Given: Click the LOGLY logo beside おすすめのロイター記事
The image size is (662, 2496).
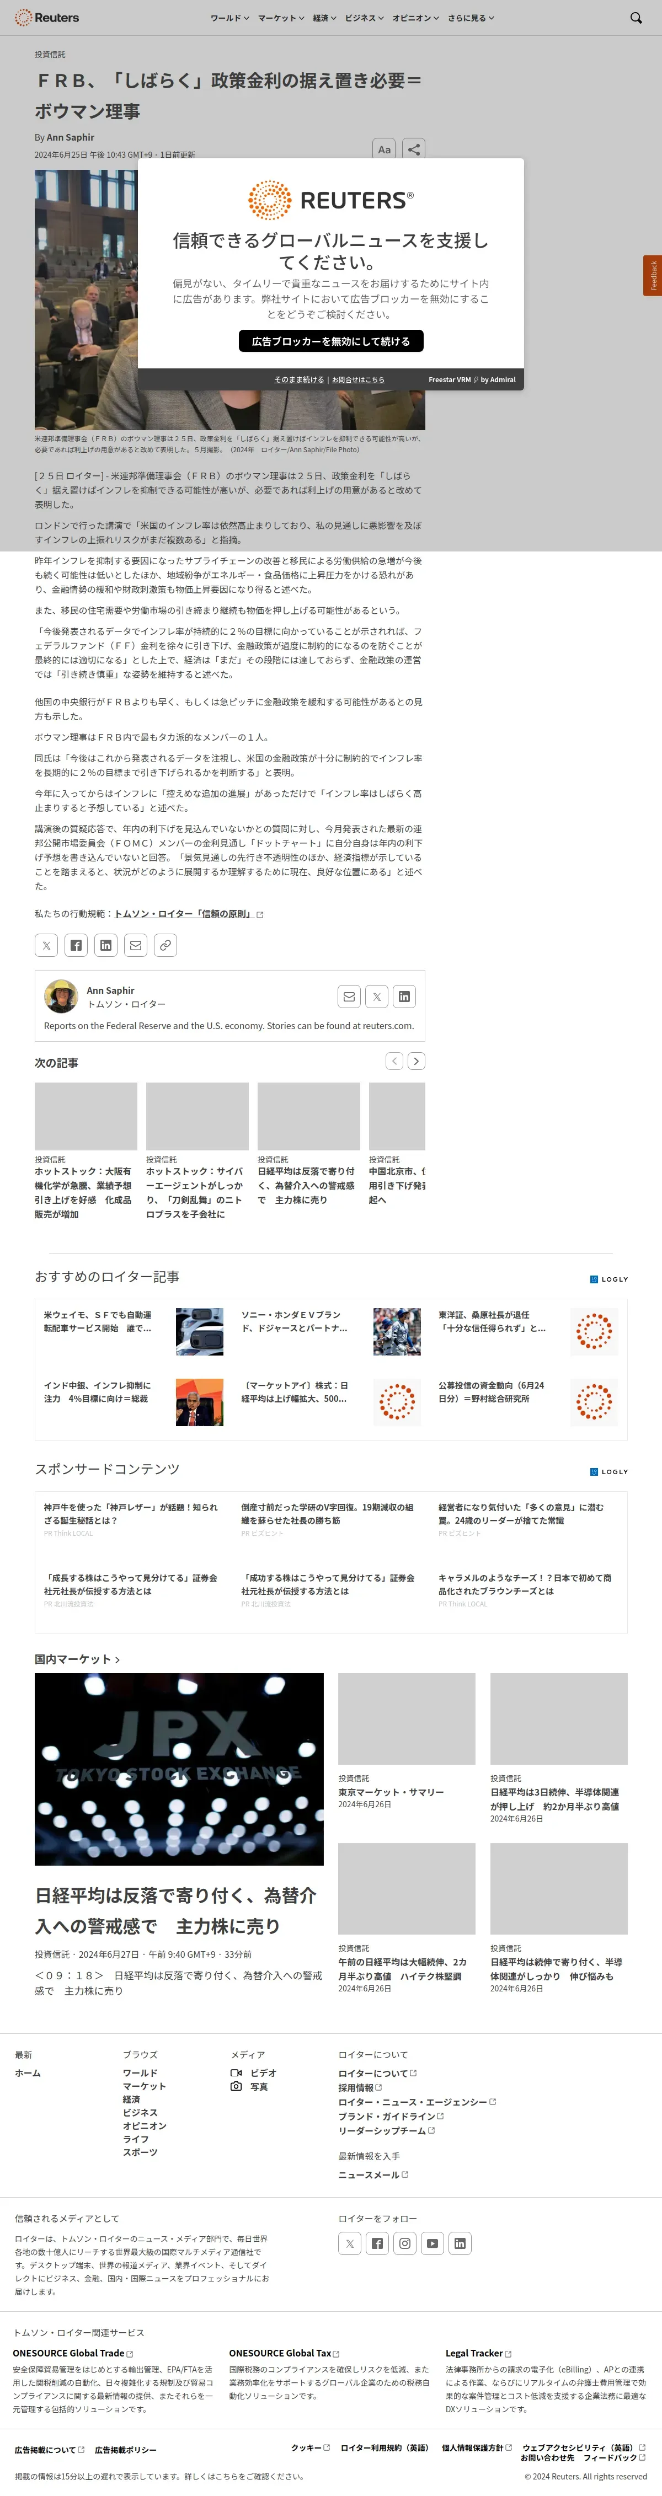Looking at the screenshot, I should click(x=608, y=1279).
